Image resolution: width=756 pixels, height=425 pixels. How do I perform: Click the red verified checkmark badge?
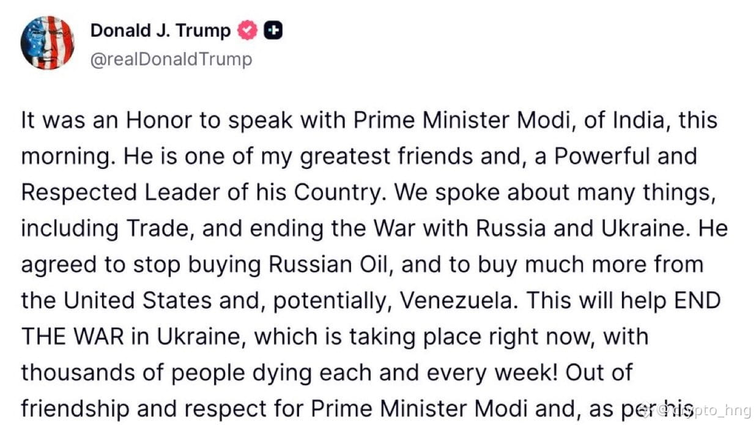pos(248,30)
